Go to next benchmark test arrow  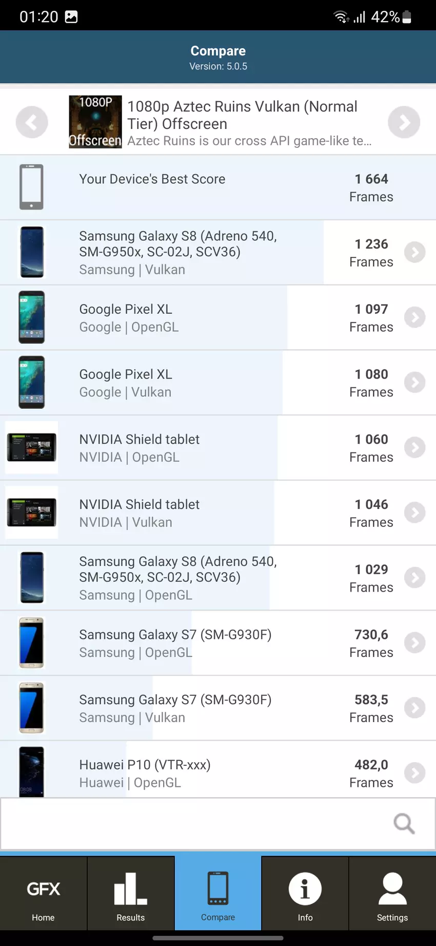(x=404, y=122)
